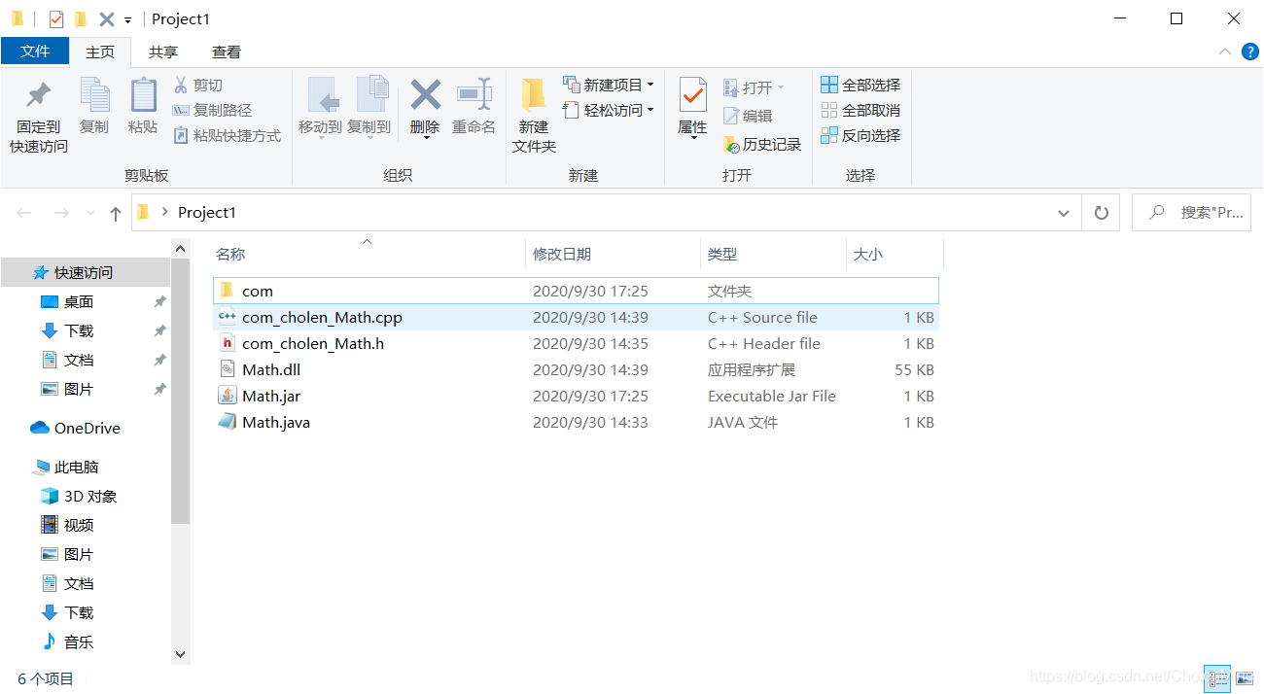Open the 文件 menu
Screen dimensions: 1264x694
click(35, 52)
